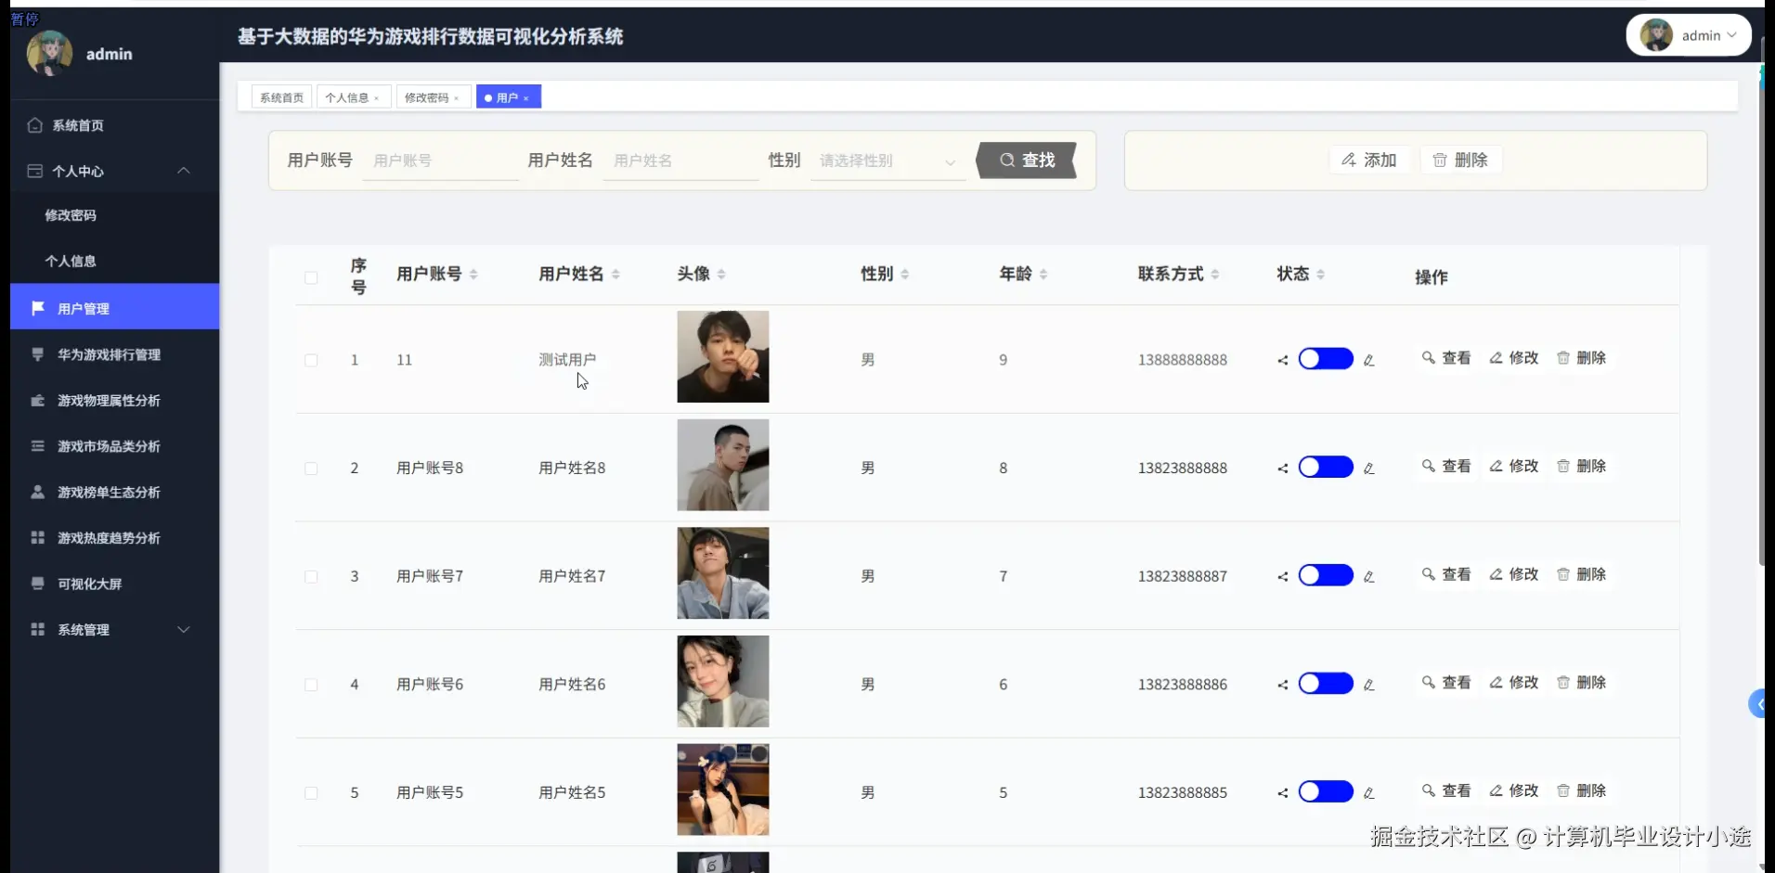Select 游戏热度趋势分析 icon in sidebar
Image resolution: width=1775 pixels, height=873 pixels.
[37, 538]
